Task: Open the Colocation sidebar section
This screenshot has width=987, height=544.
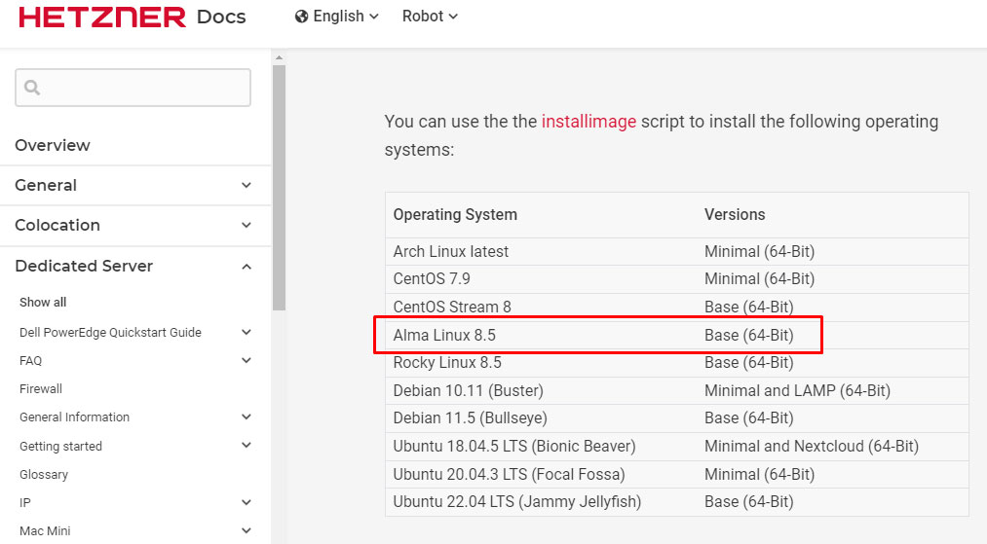Action: click(x=57, y=225)
